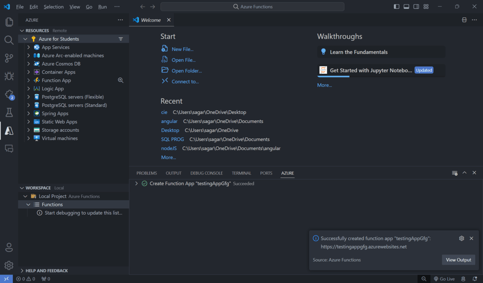Open the Accounts icon
This screenshot has height=283, width=483.
click(x=9, y=248)
